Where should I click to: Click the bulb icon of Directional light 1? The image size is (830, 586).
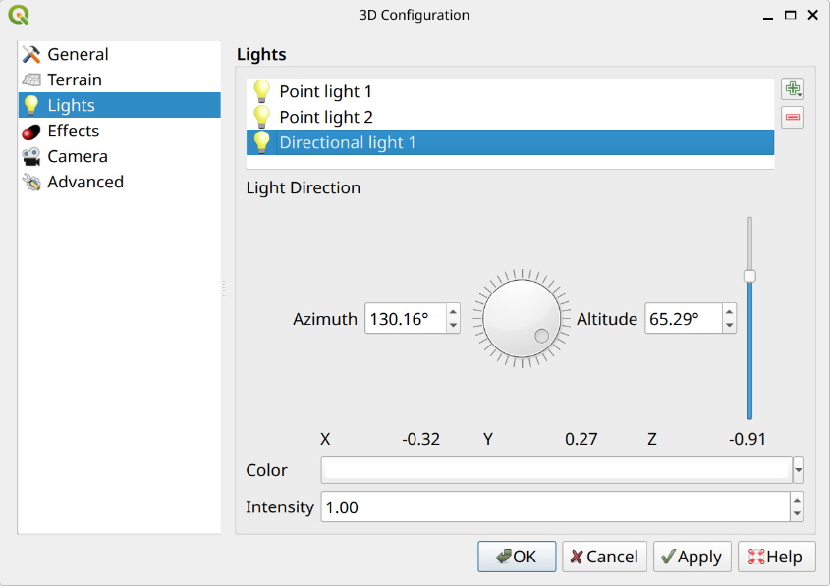tap(261, 142)
